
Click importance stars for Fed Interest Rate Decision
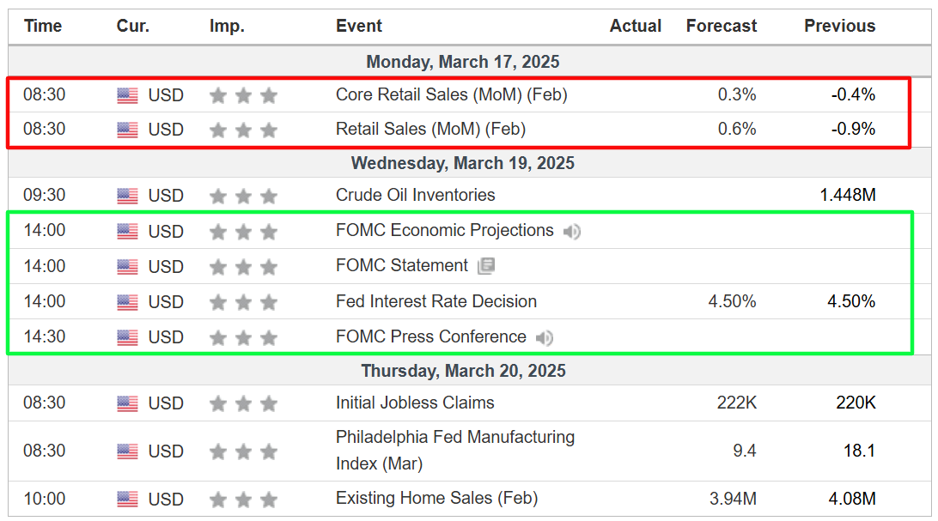pos(243,302)
